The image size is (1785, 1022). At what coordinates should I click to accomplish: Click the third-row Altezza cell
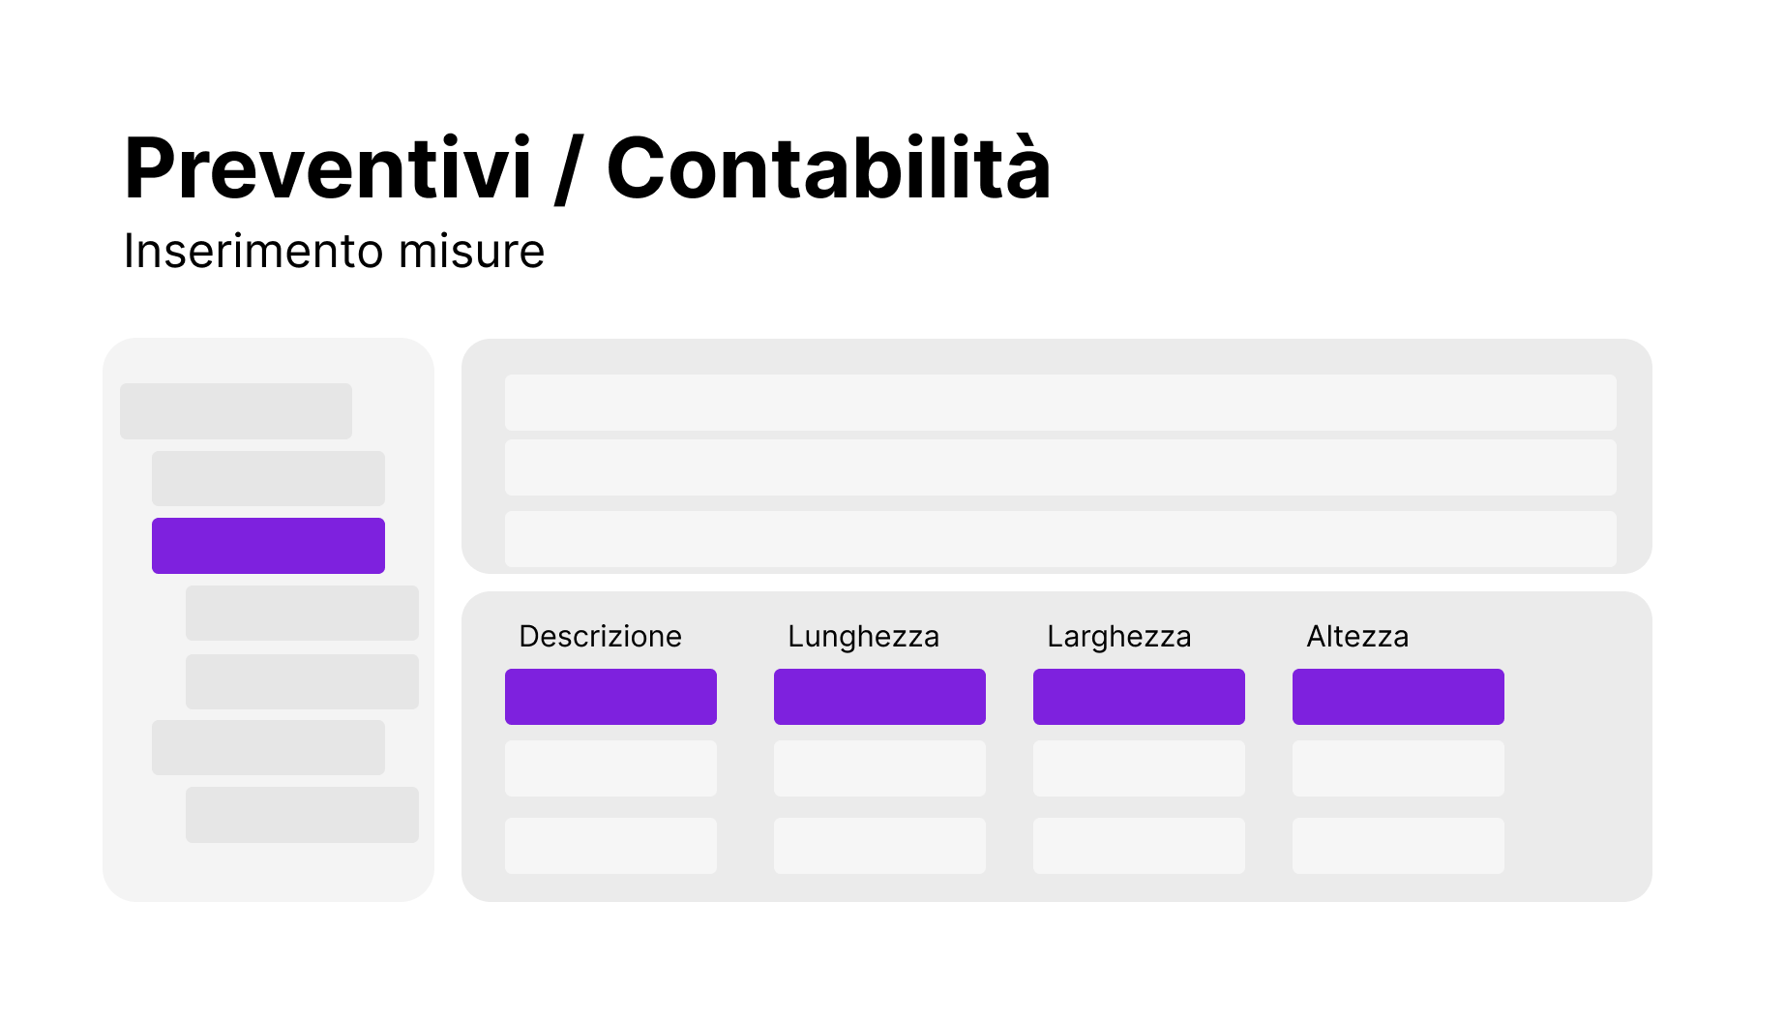click(1398, 846)
